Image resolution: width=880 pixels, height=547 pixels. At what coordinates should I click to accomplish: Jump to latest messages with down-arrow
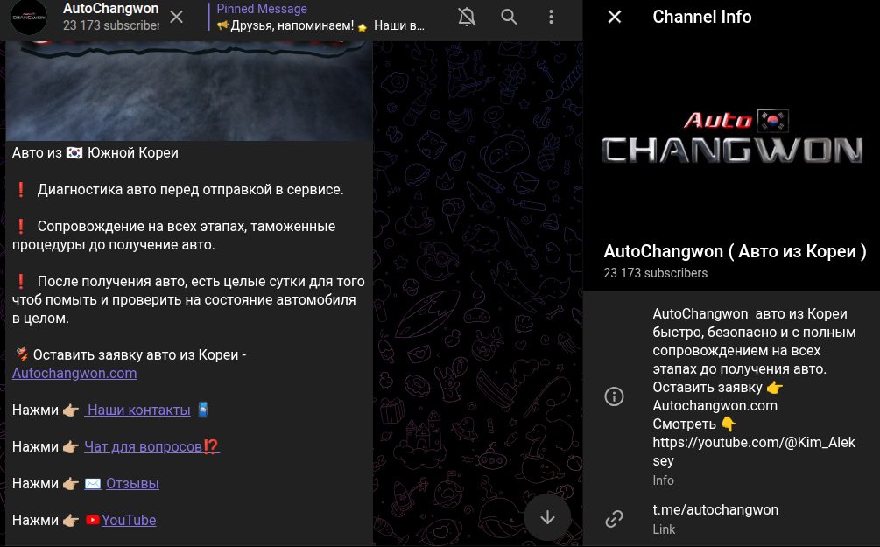click(x=547, y=517)
